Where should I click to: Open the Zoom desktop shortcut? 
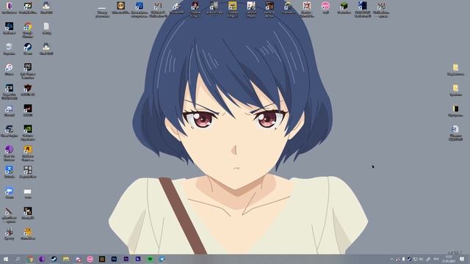[9, 193]
